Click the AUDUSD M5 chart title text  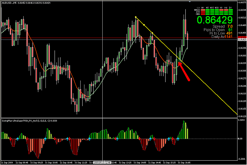pyautogui.click(x=26, y=3)
